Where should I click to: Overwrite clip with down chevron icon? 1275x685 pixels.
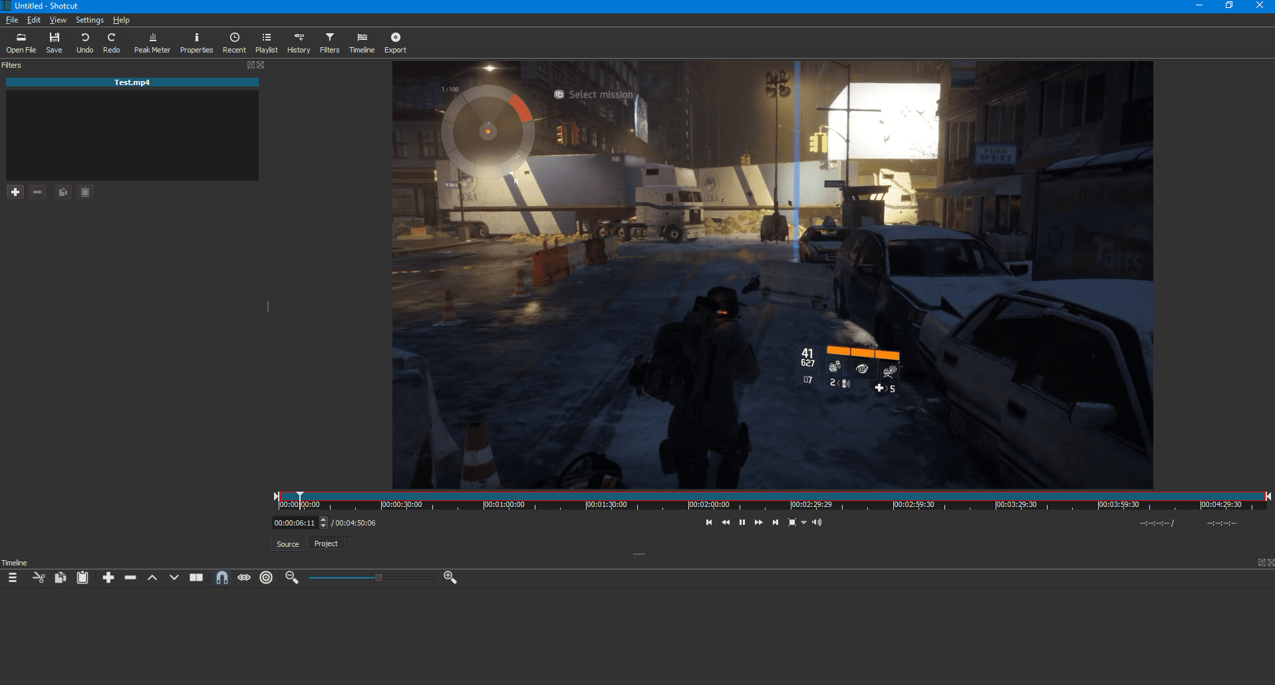click(174, 577)
